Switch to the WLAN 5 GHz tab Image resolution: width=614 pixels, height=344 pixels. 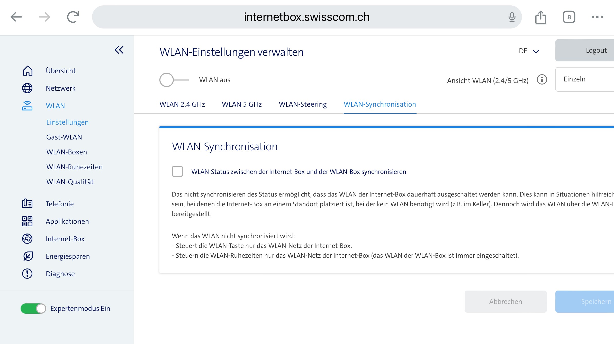[242, 104]
